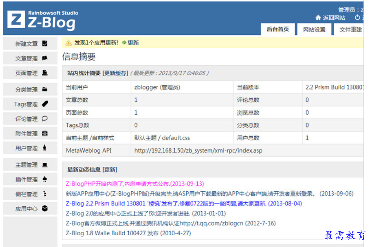Click the category management folder icon
369x247 pixels.
point(45,89)
